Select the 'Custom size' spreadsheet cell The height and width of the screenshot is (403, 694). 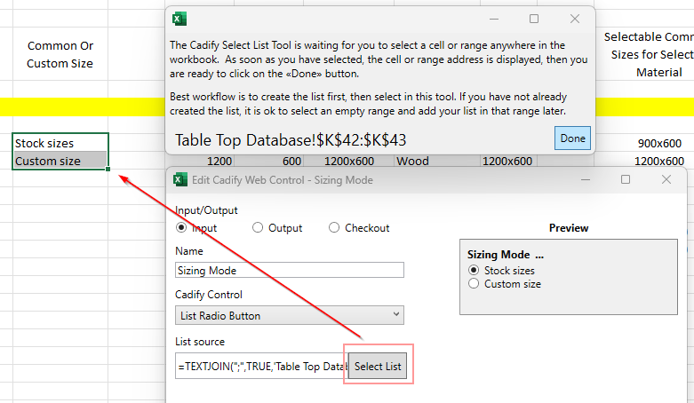[x=60, y=161]
